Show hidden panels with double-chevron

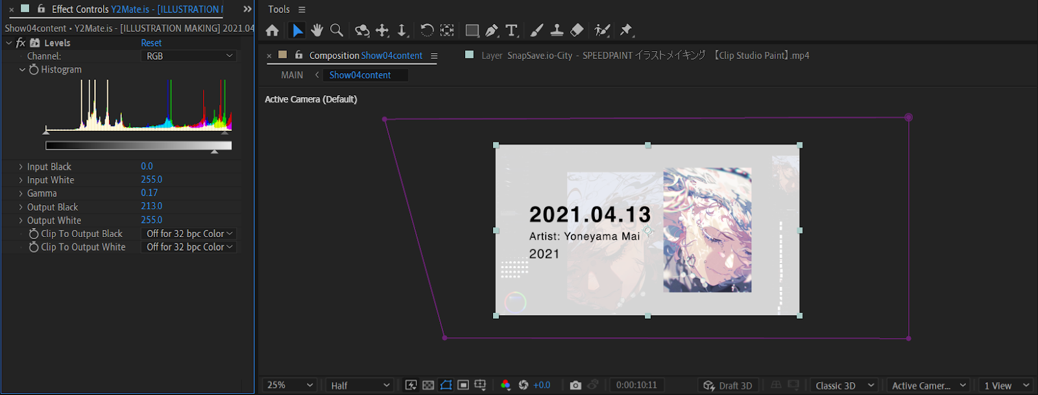247,9
